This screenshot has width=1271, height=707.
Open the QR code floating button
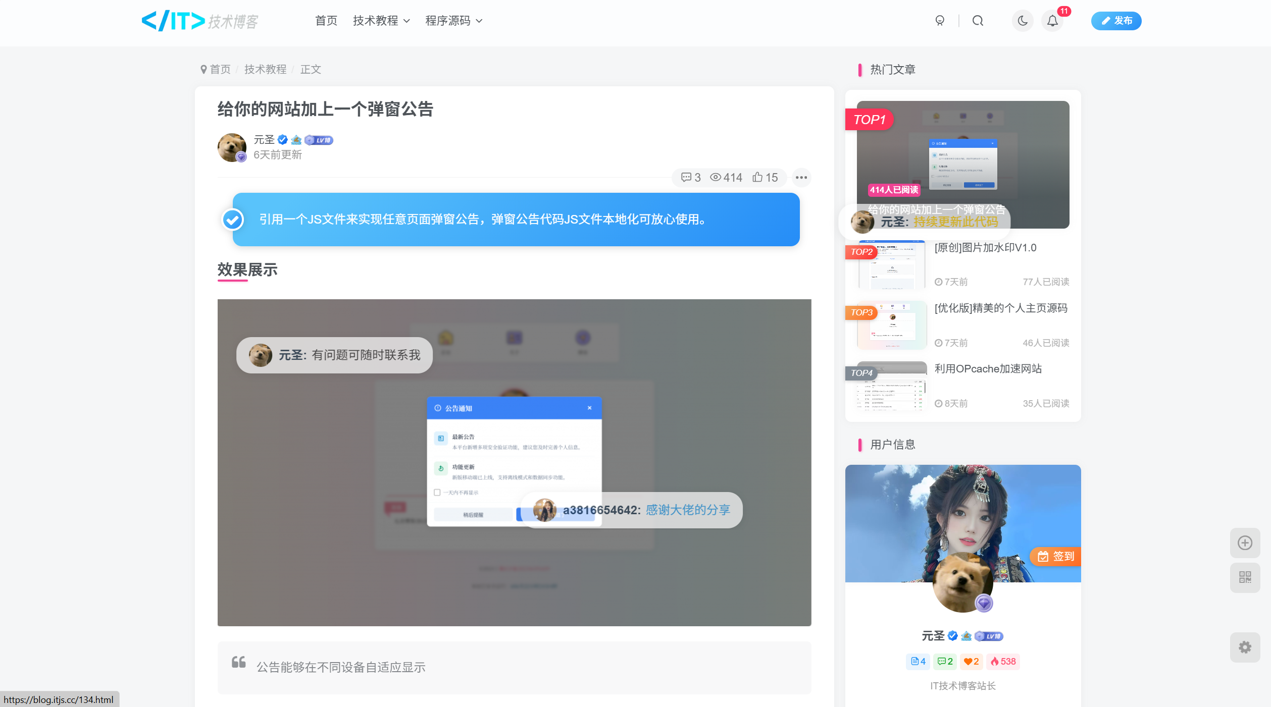[x=1245, y=577]
